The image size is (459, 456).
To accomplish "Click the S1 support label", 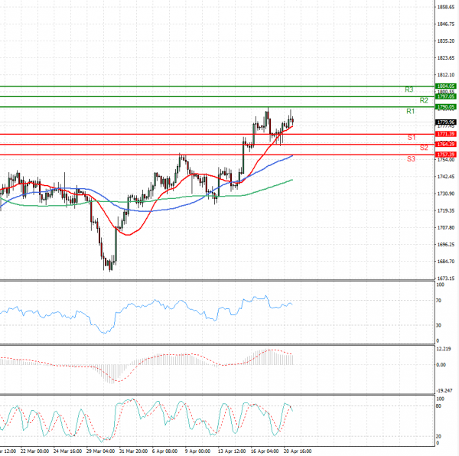I will coord(412,138).
